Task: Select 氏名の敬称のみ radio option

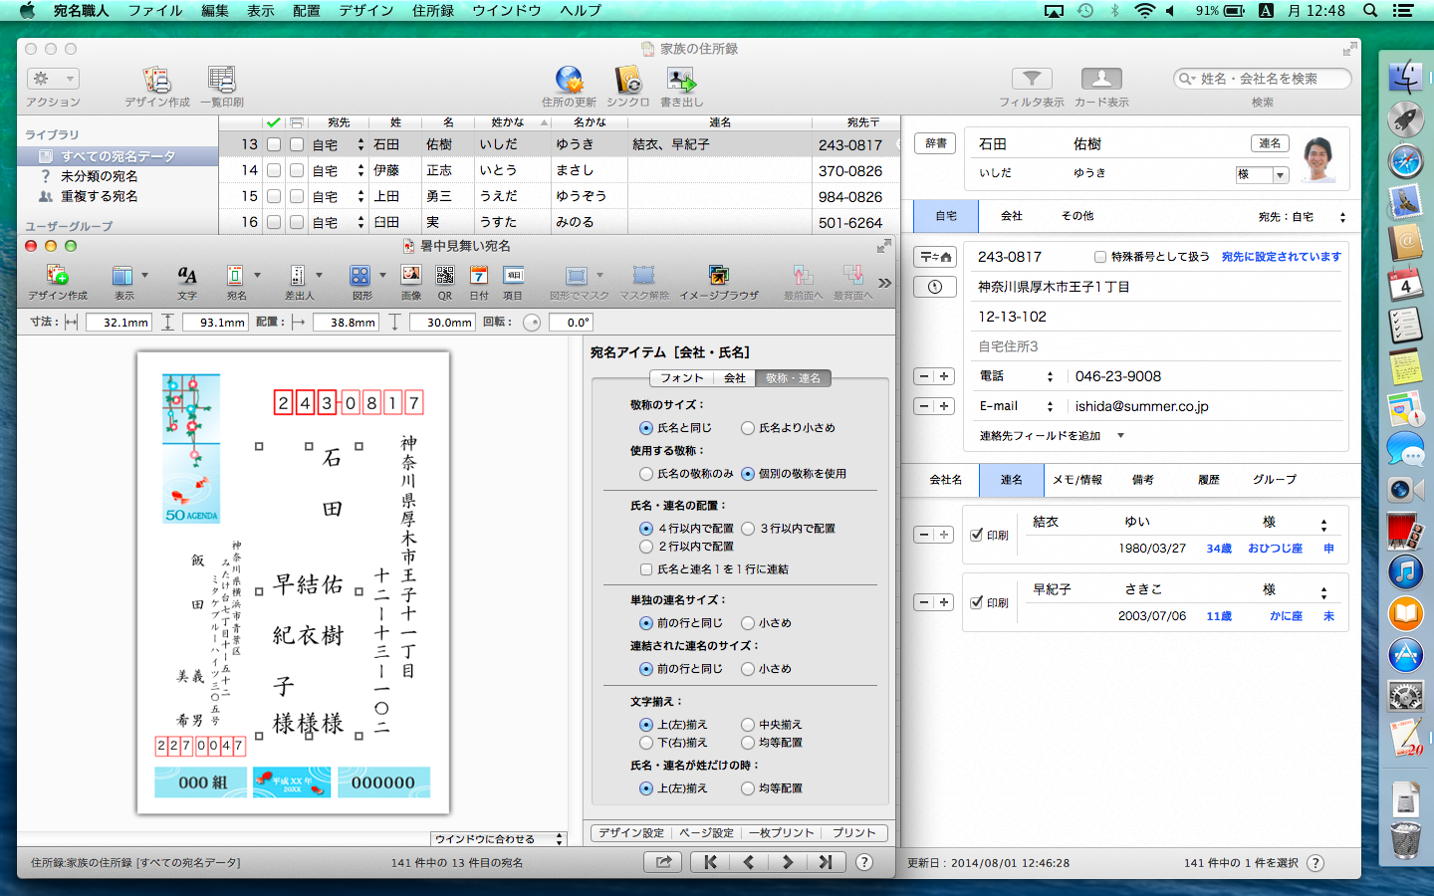Action: coord(646,474)
